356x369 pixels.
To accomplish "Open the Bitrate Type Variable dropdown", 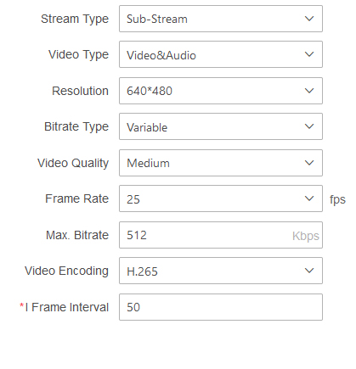I will tap(221, 126).
